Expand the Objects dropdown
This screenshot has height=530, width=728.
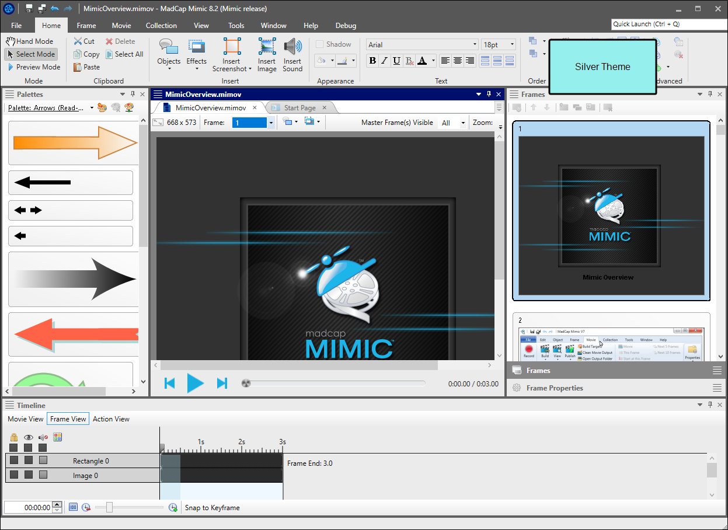click(169, 68)
